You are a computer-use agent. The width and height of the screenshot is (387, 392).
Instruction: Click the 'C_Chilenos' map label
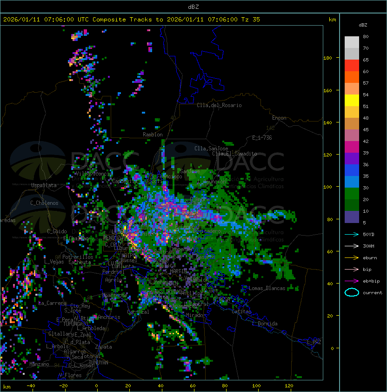coord(44,203)
